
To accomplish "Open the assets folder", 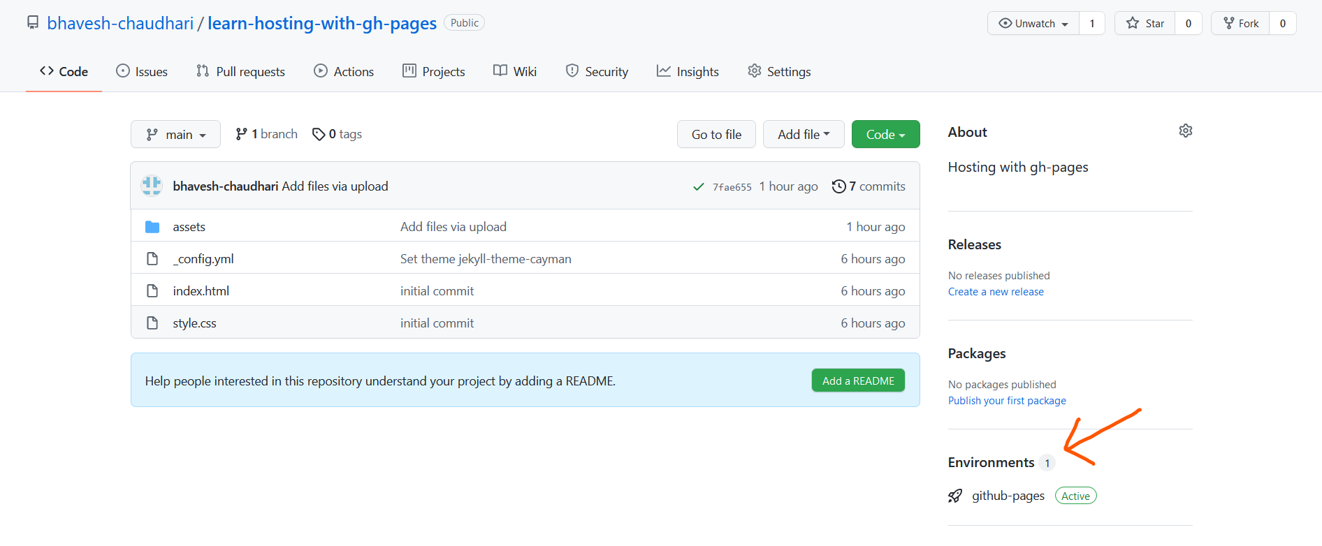I will pos(189,227).
